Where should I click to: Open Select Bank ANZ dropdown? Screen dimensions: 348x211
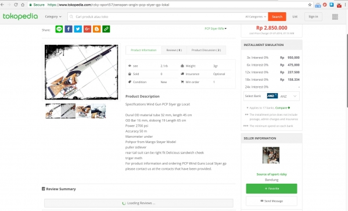point(271,96)
